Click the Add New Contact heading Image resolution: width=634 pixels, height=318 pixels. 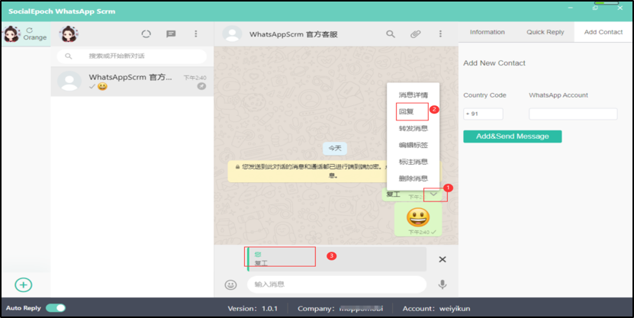pyautogui.click(x=494, y=63)
